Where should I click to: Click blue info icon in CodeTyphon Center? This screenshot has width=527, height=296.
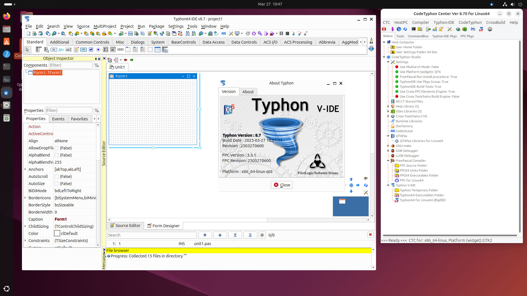click(399, 29)
